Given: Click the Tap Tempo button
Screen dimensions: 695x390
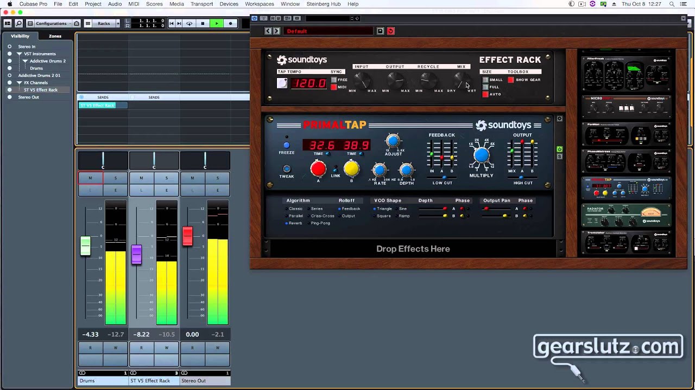Looking at the screenshot, I should tap(282, 83).
